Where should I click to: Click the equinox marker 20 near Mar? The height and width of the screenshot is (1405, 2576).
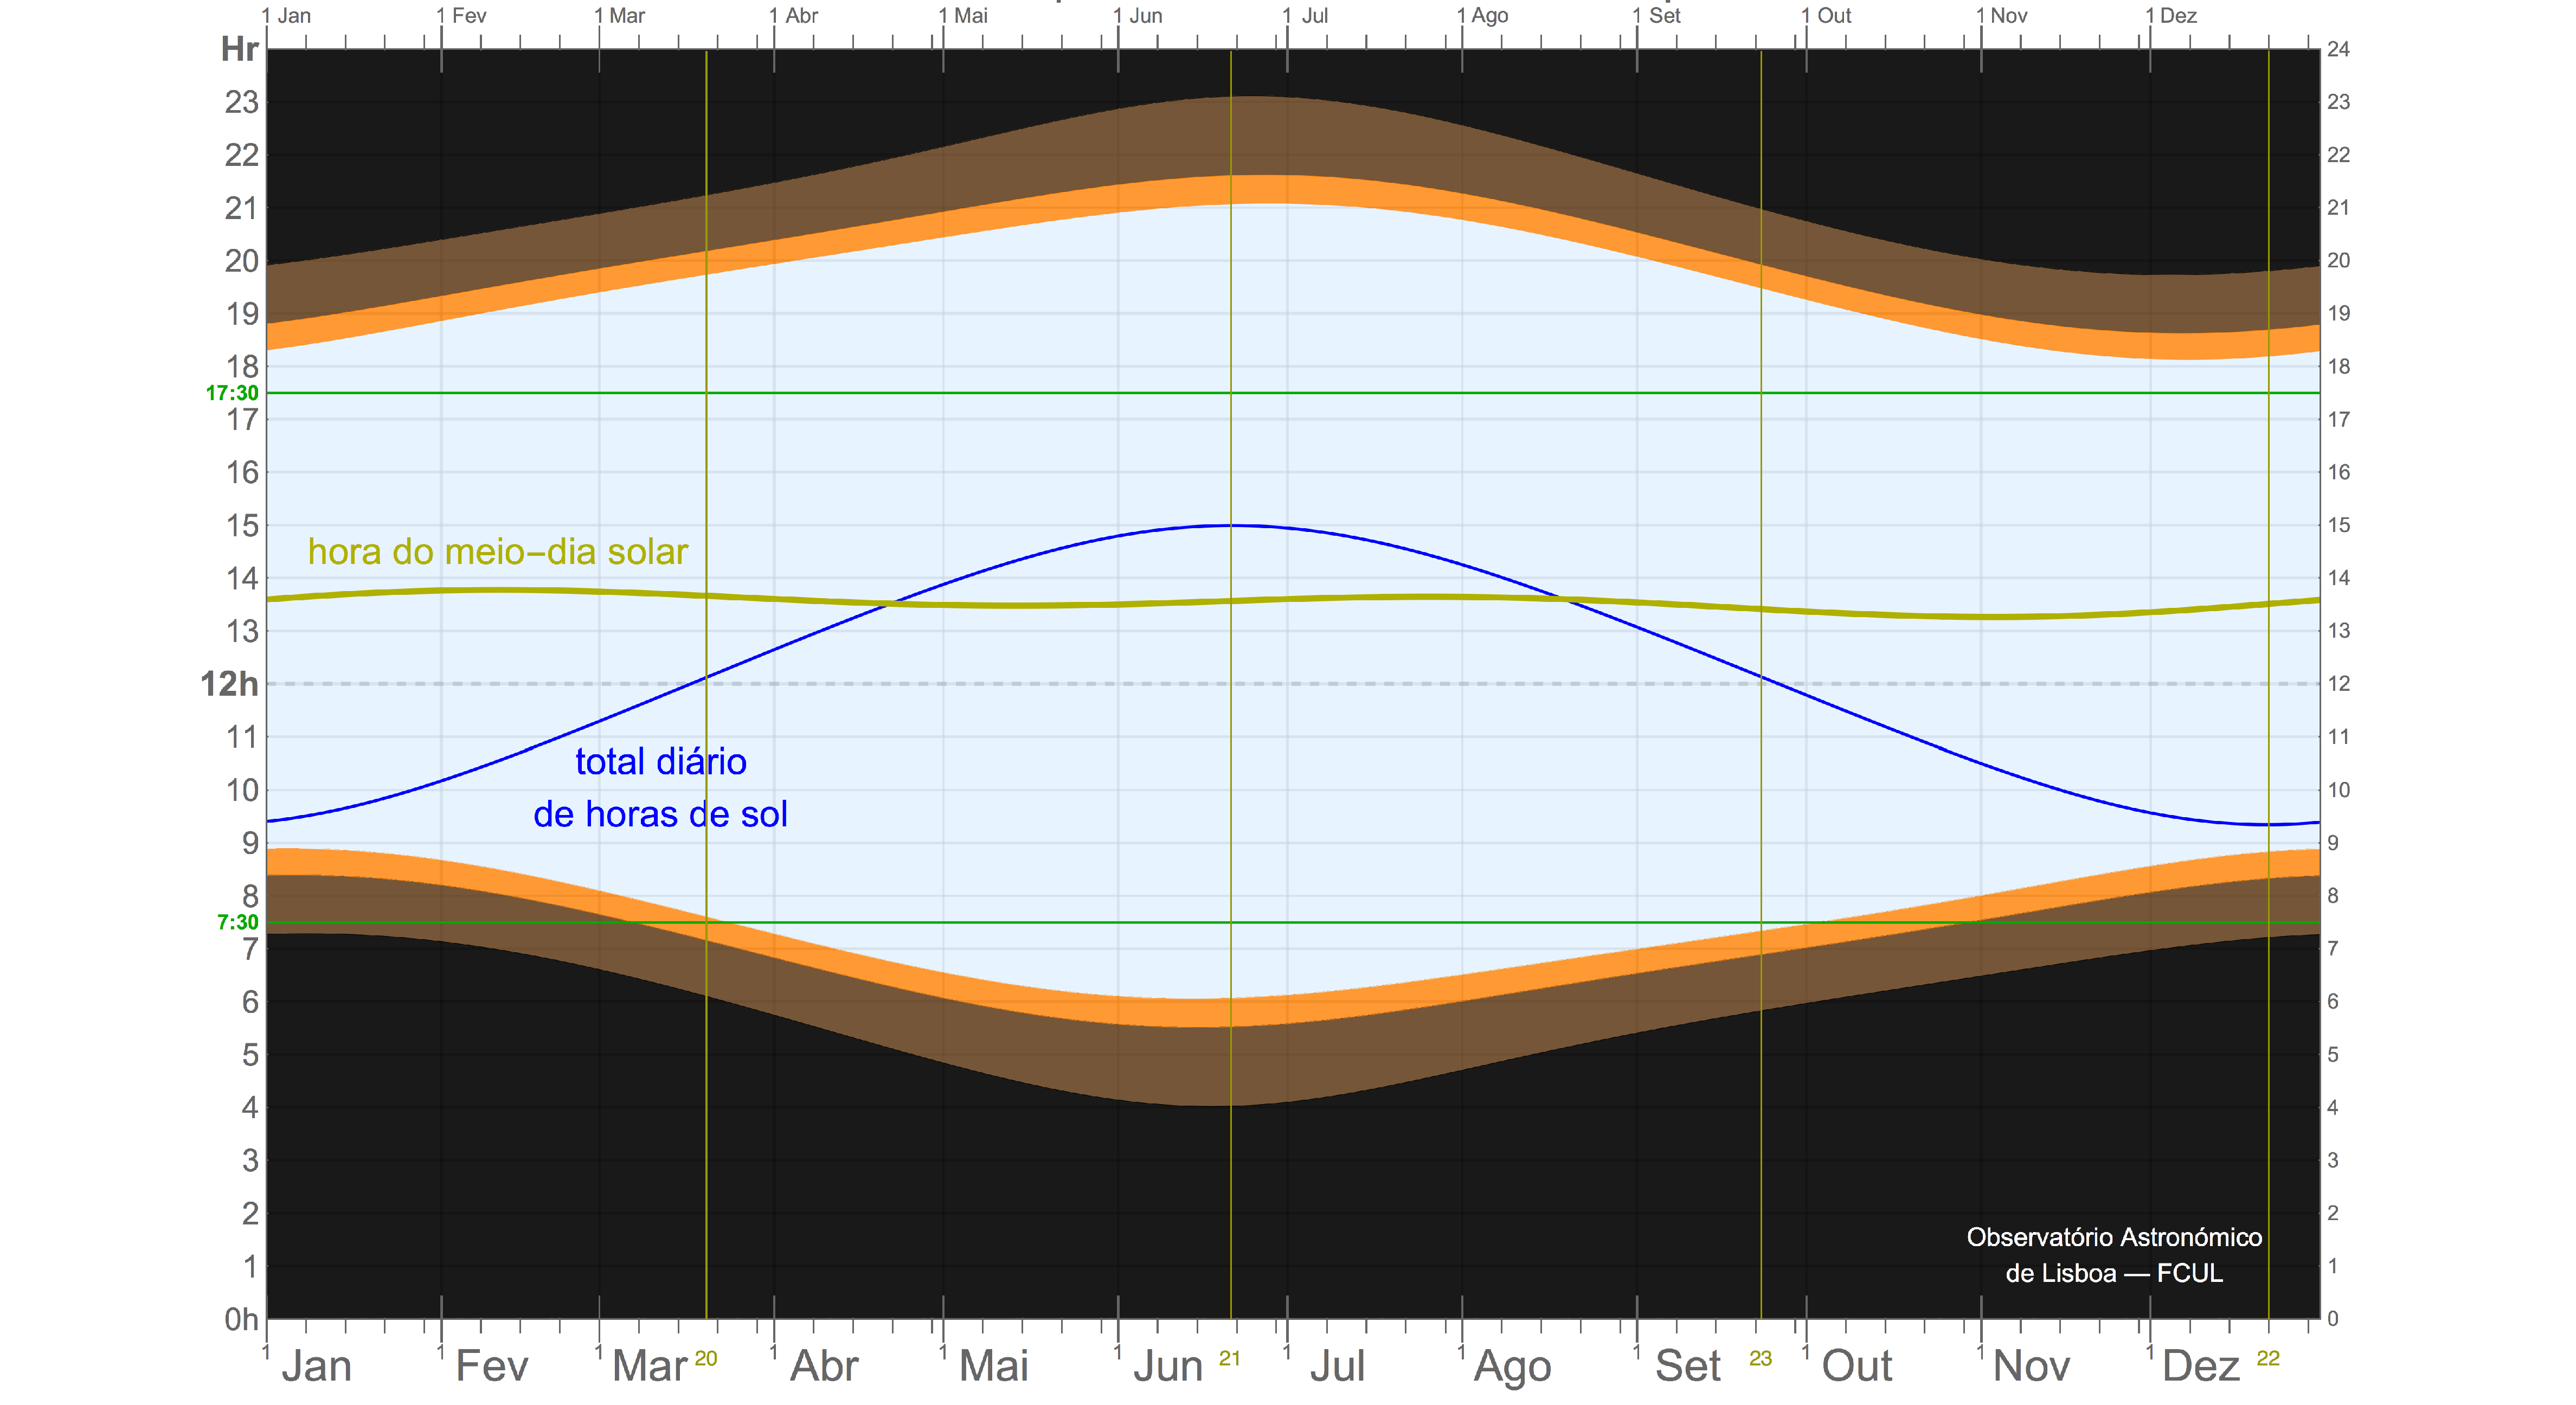(x=706, y=1358)
